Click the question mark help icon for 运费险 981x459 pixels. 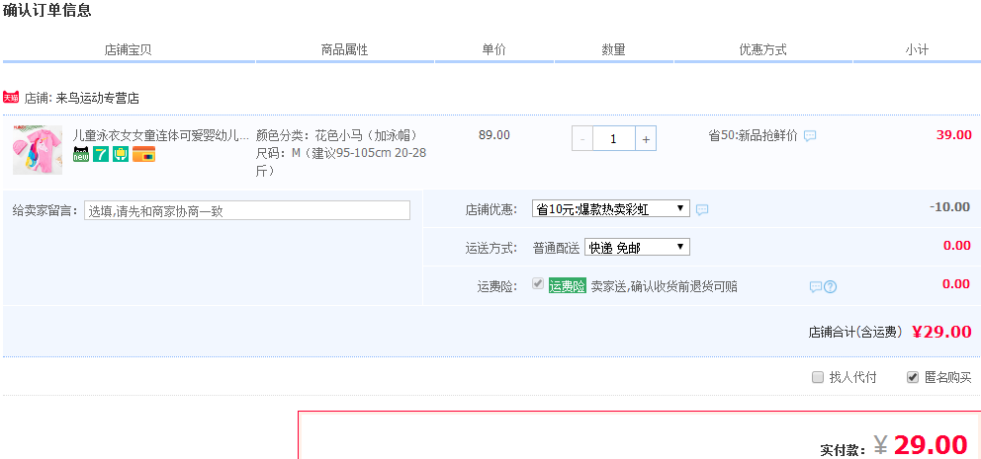831,286
